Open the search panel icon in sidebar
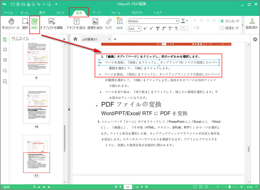Viewport: 260px width, 190px height. tap(5, 71)
